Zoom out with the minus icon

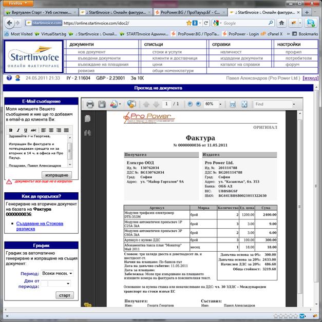190,104
